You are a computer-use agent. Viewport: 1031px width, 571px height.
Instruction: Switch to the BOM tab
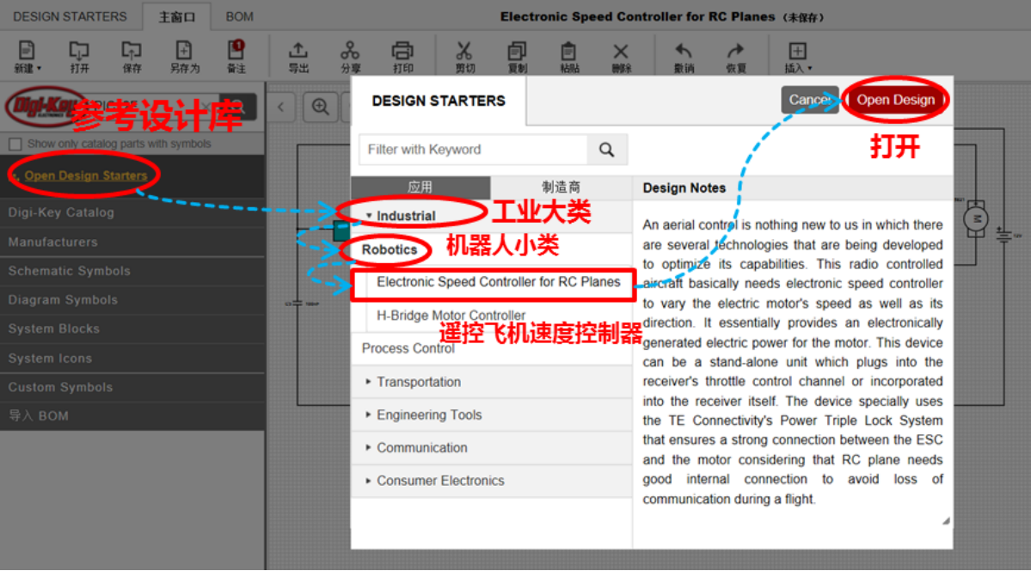coord(238,15)
